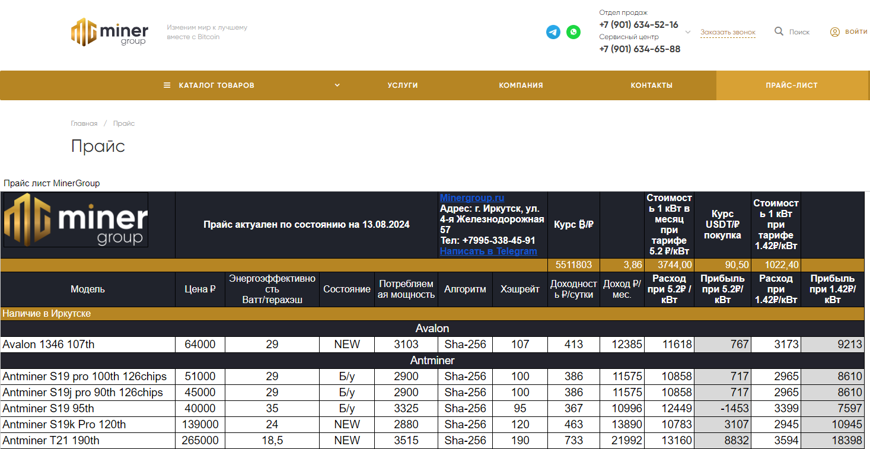Open the Услуги menu item

[x=403, y=85]
